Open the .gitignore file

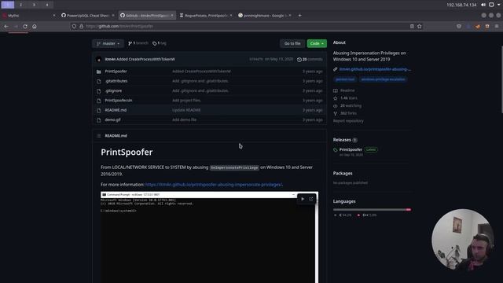[x=113, y=91]
